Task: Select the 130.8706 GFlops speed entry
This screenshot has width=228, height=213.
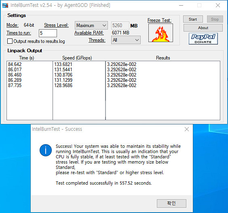Action: tap(63, 75)
